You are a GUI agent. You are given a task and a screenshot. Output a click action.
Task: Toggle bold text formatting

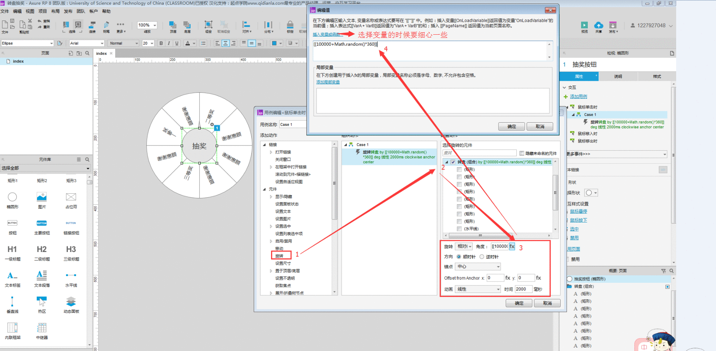click(x=161, y=43)
